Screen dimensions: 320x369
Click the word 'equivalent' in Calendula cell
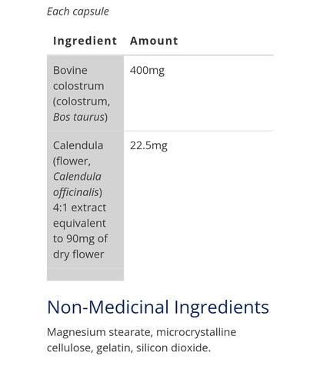pos(79,224)
